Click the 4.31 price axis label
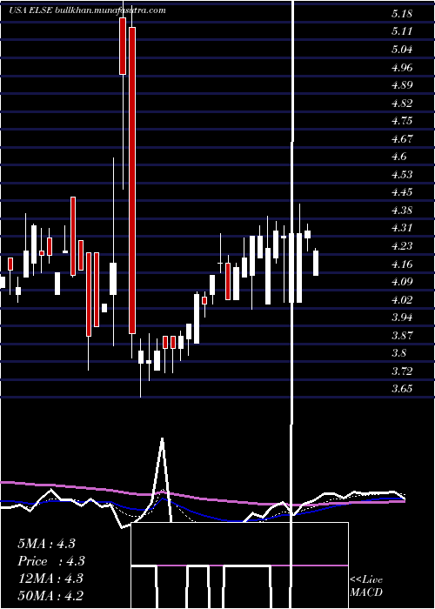The width and height of the screenshot is (435, 609). pyautogui.click(x=402, y=228)
